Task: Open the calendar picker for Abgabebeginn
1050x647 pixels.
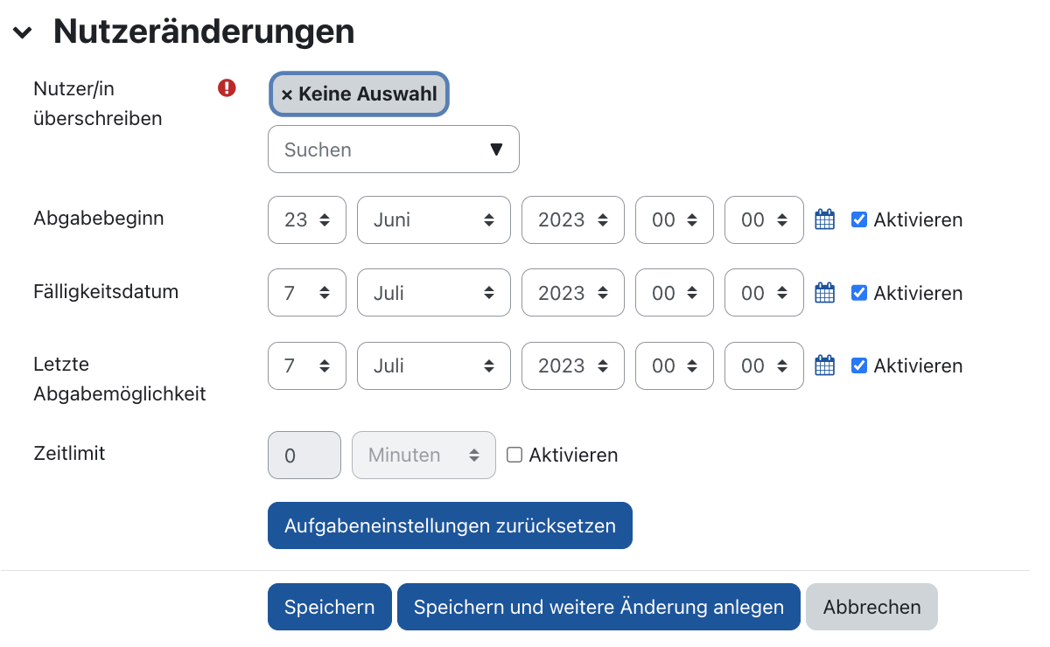Action: tap(823, 219)
